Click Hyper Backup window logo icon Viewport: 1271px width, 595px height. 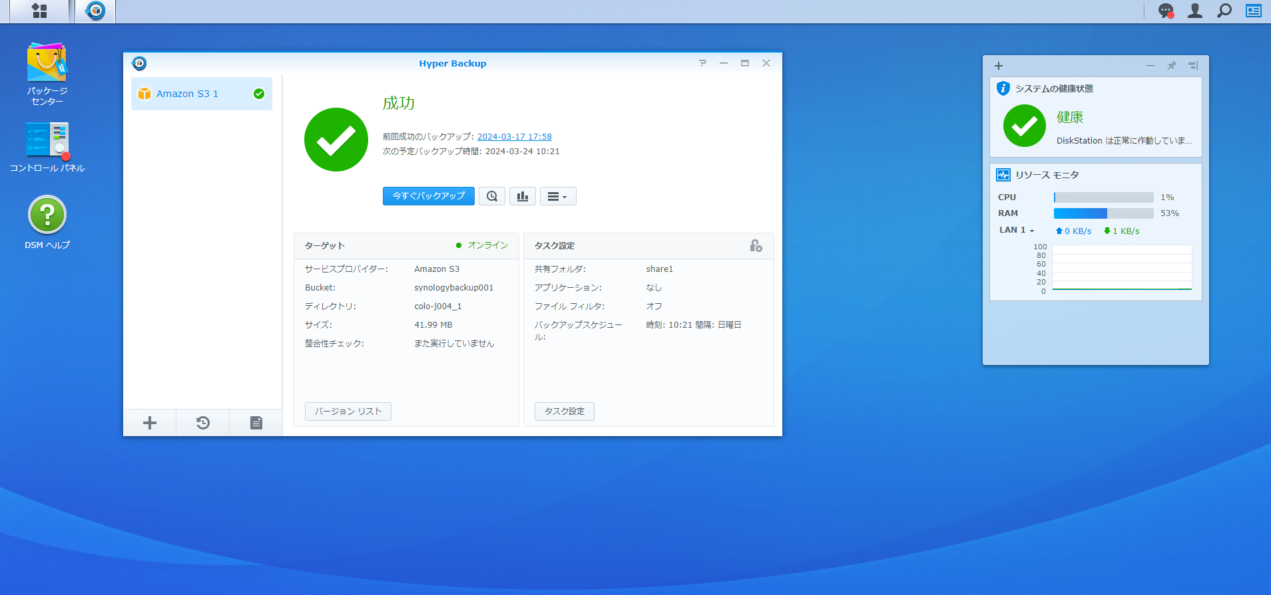point(139,63)
